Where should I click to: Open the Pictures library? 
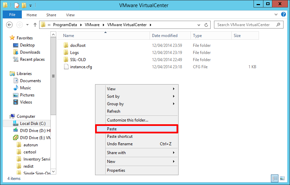(x=27, y=95)
